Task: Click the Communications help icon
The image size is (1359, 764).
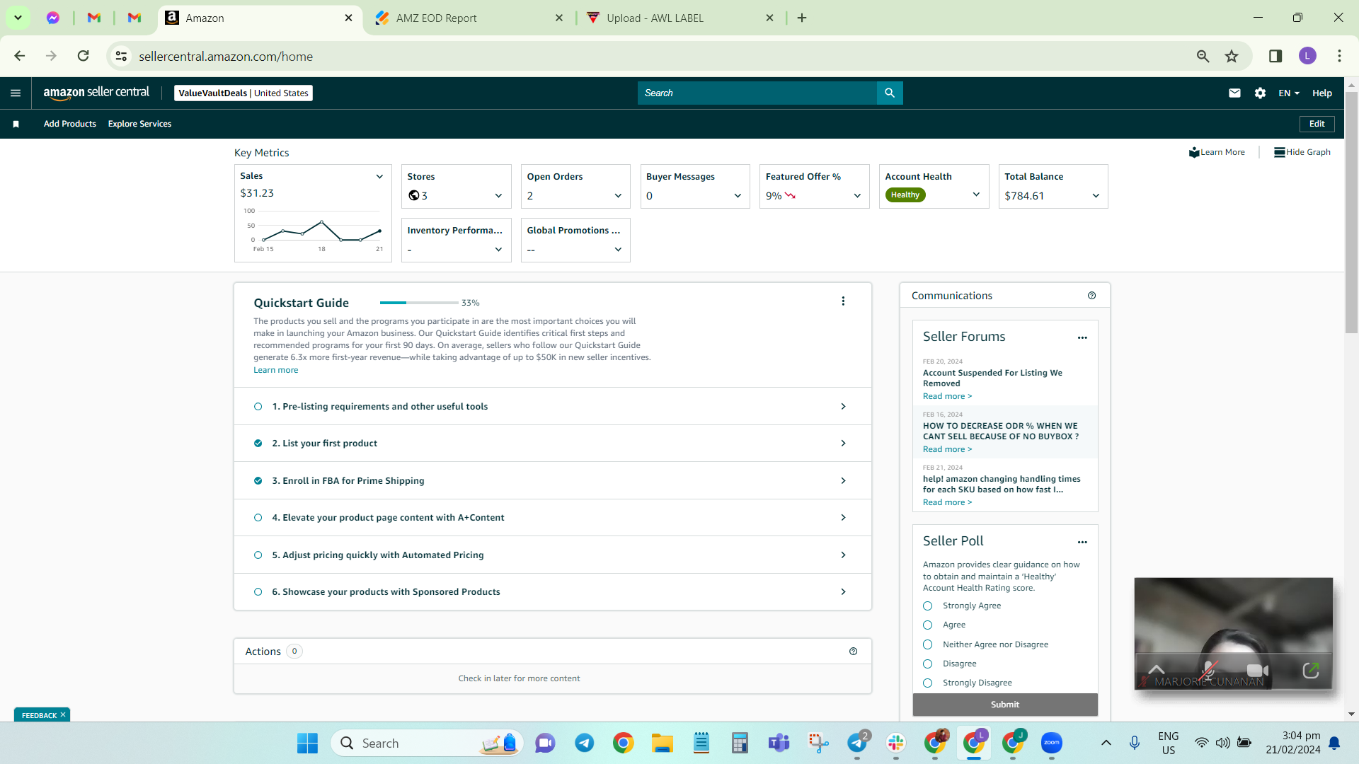Action: point(1091,296)
